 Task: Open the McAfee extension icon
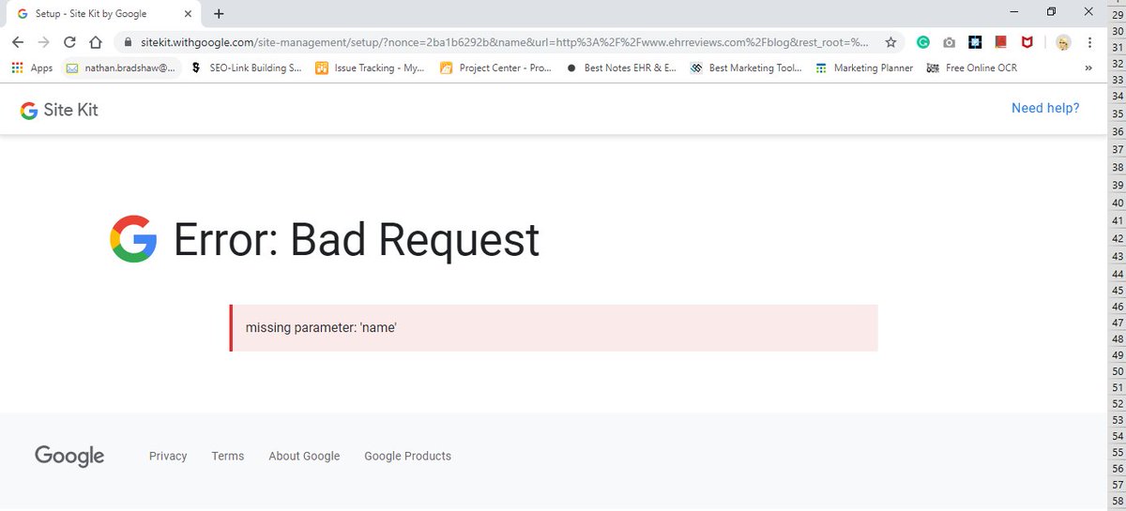(x=1027, y=42)
